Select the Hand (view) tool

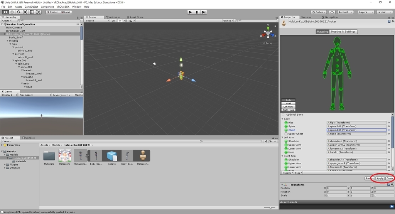pos(5,12)
